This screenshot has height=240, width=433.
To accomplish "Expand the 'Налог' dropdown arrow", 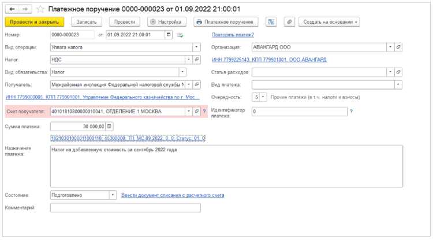I will tap(189, 60).
